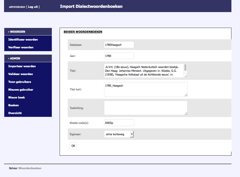
Task: Click the empty Toelichting text area
Action: [146, 108]
